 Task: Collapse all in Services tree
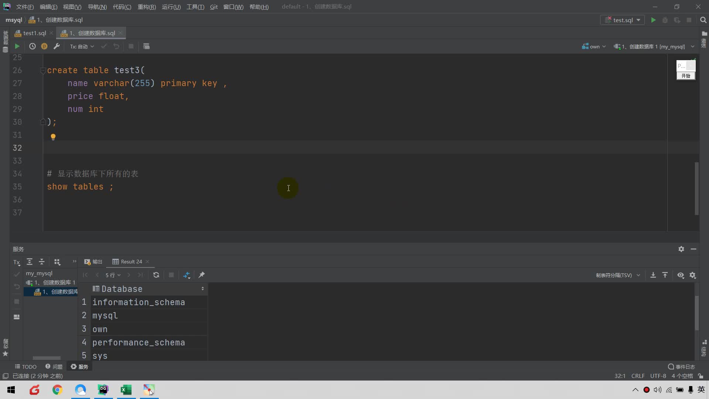pyautogui.click(x=42, y=262)
